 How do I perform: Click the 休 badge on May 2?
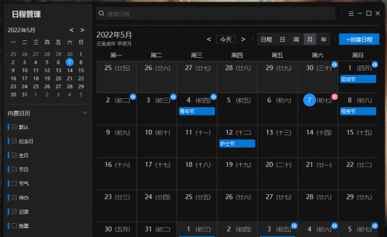tap(133, 97)
